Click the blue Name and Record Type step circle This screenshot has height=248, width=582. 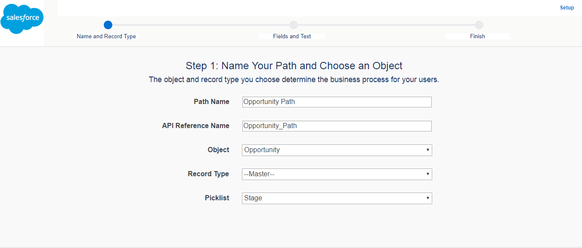[108, 25]
